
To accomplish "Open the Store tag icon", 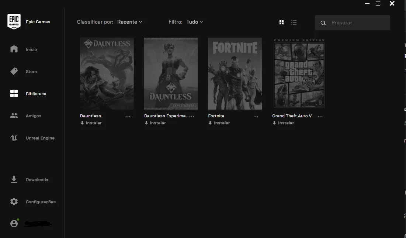I will click(14, 72).
